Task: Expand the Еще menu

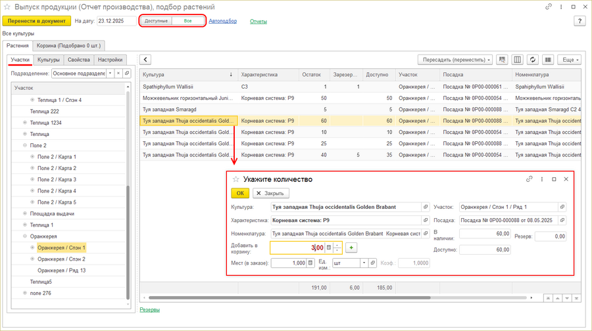Action: tap(569, 60)
